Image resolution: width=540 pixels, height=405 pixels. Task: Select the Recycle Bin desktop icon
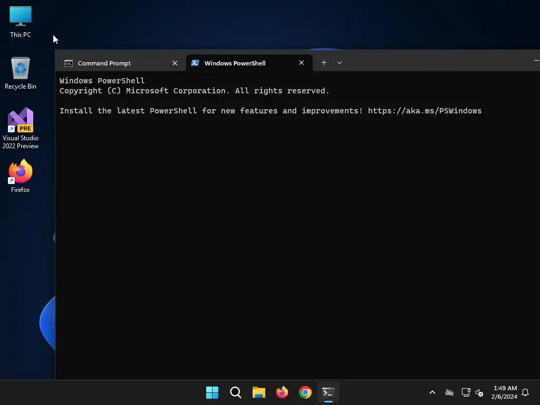click(21, 73)
